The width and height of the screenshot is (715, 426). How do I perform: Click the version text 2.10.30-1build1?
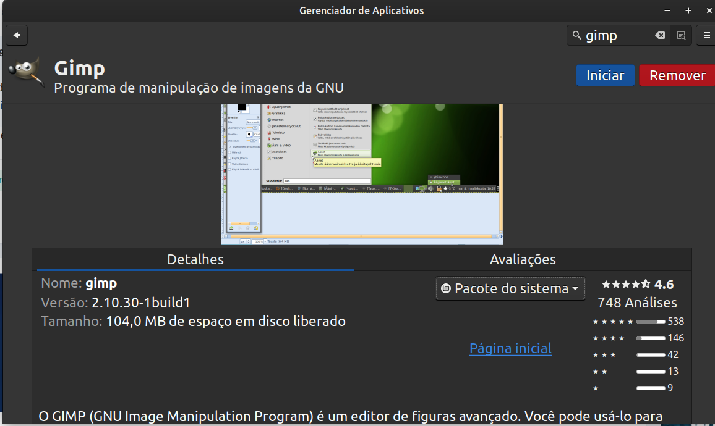(140, 303)
